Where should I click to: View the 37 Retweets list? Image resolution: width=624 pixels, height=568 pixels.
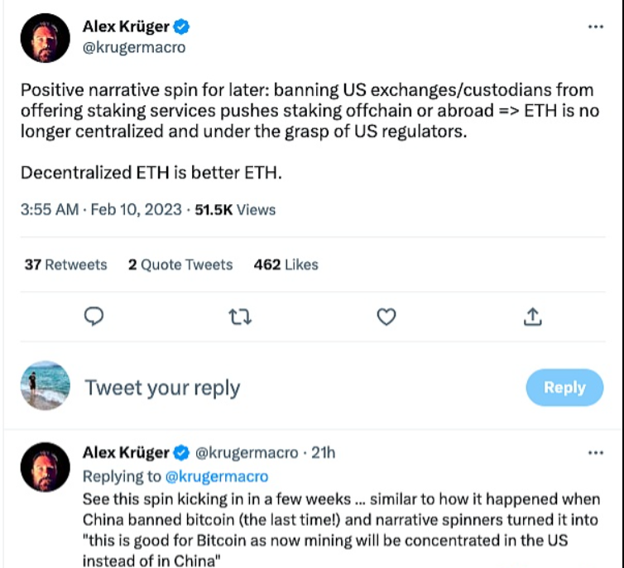(66, 265)
